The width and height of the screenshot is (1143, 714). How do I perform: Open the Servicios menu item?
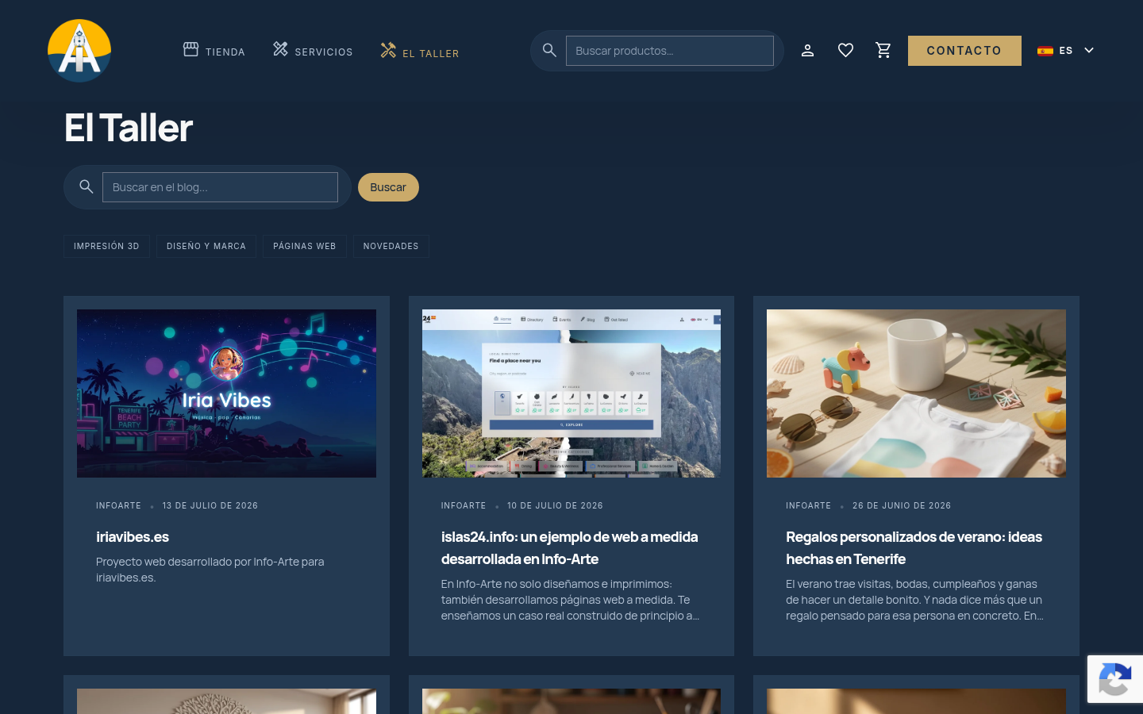tap(313, 51)
